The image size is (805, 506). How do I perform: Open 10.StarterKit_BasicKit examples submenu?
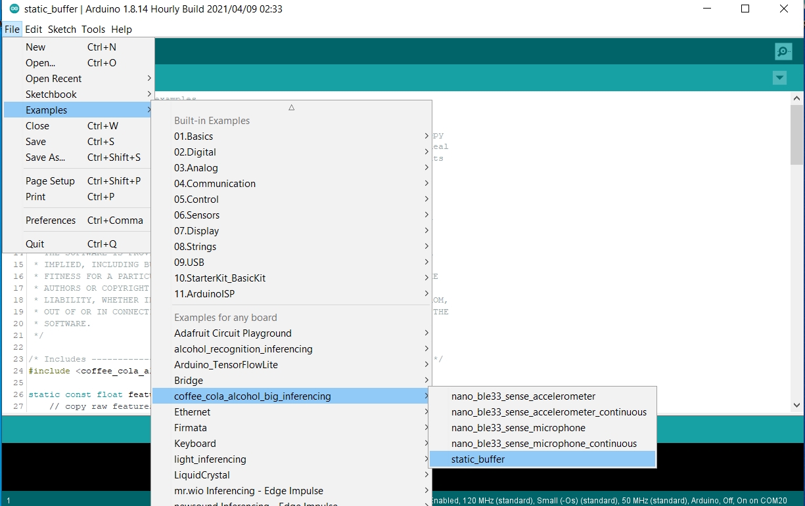(292, 278)
